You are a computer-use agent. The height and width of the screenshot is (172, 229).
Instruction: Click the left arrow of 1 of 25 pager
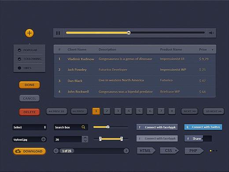click(56, 151)
